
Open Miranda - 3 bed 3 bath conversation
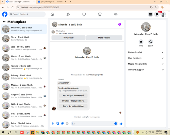pyautogui.click(x=24, y=29)
